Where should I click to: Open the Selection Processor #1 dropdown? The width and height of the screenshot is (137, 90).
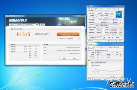(x=100, y=38)
